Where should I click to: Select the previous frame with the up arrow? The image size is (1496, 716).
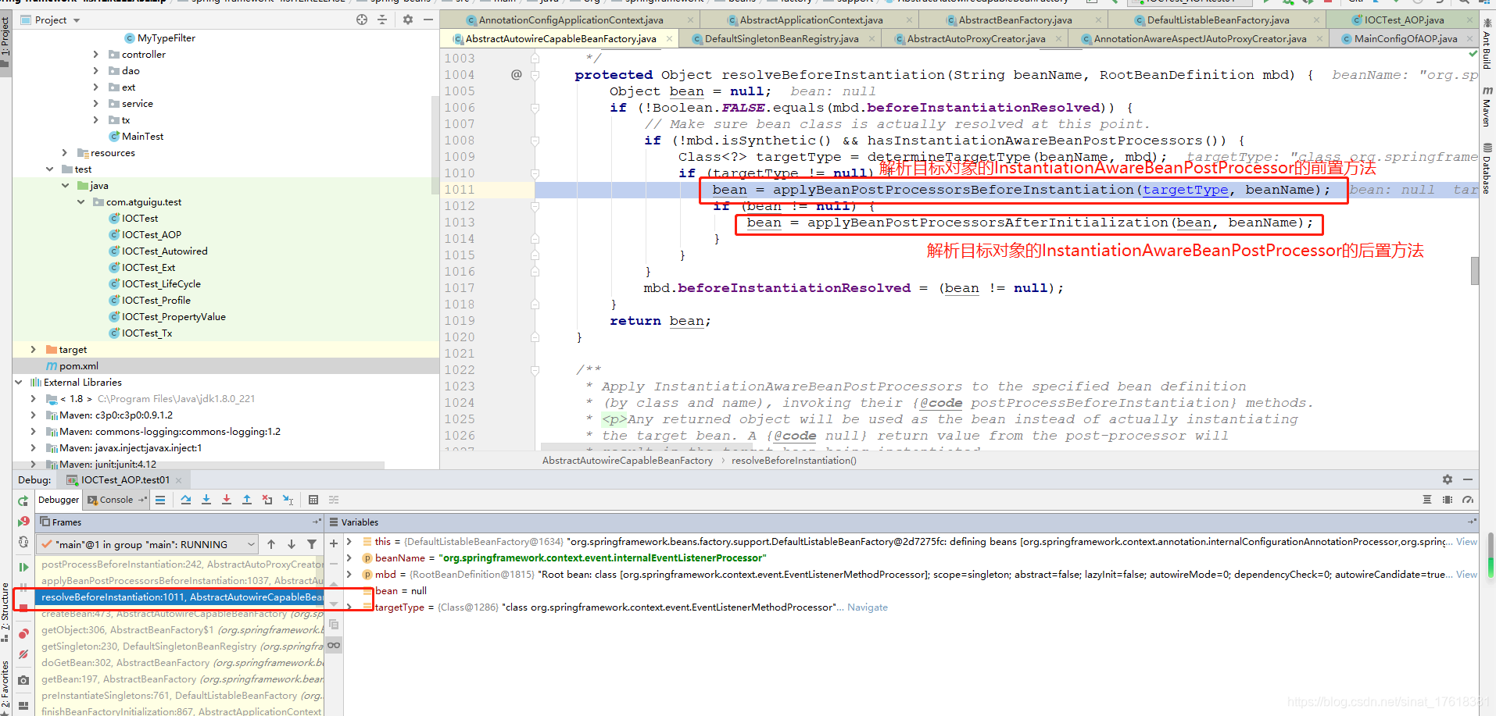click(x=271, y=544)
